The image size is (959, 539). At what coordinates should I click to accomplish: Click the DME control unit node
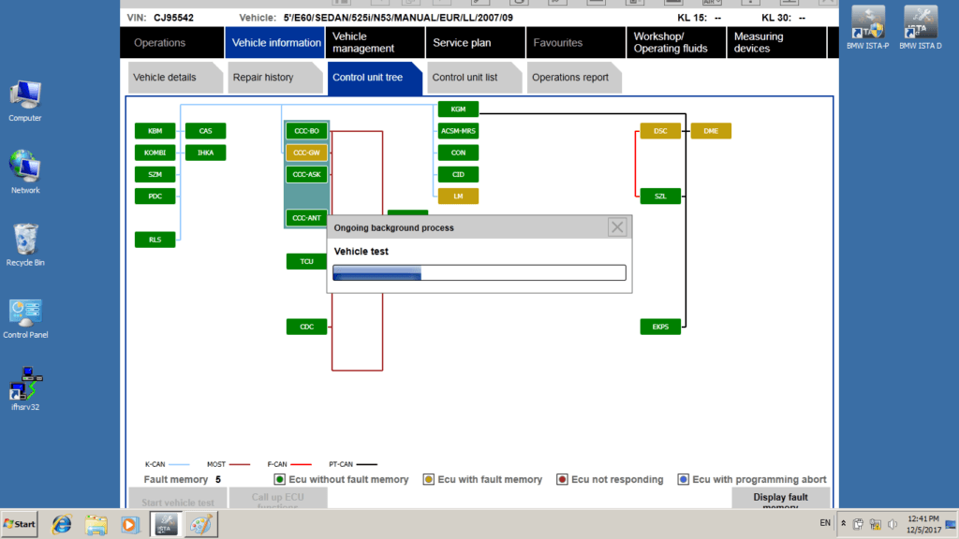(711, 131)
